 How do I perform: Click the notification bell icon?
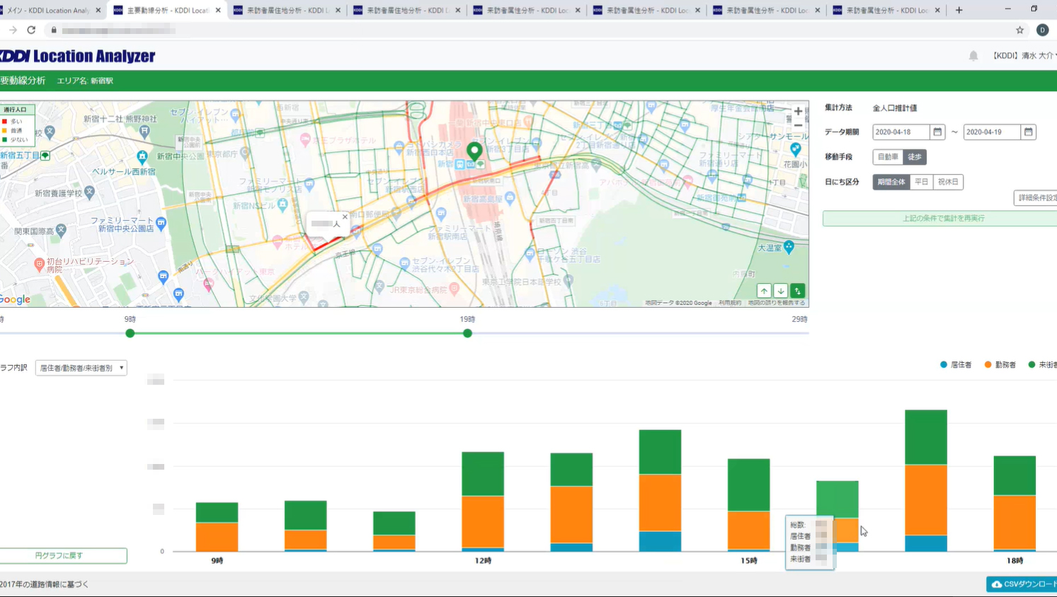(973, 56)
